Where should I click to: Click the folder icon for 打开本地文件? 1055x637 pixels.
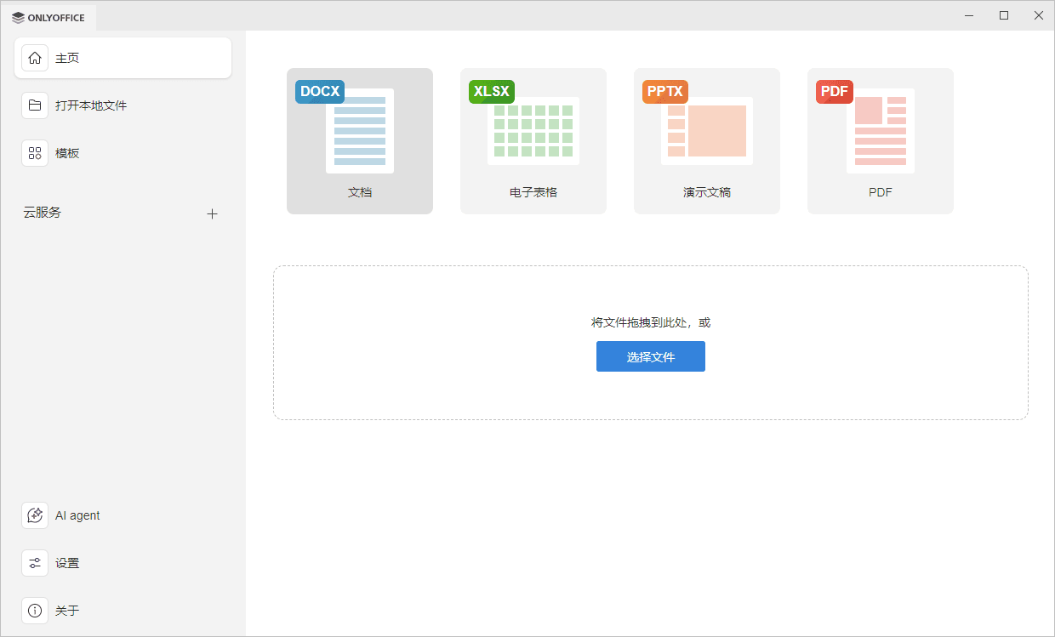click(x=35, y=105)
